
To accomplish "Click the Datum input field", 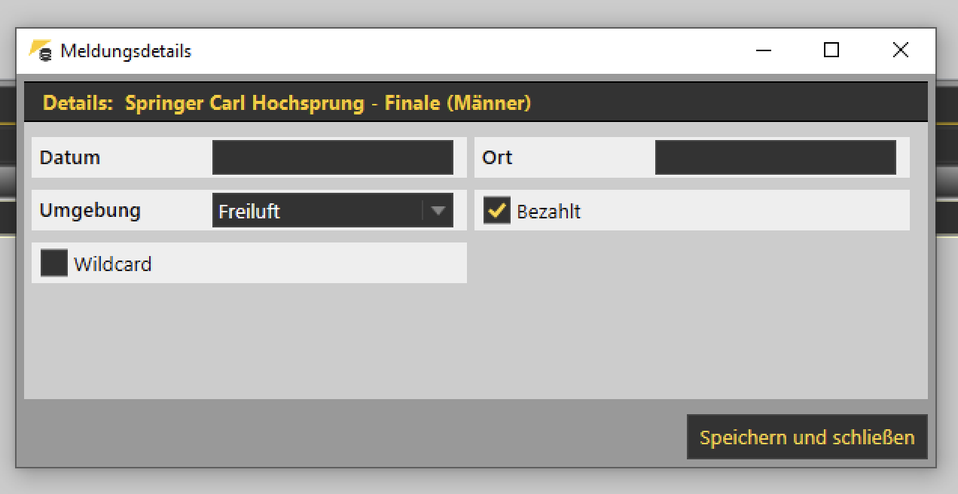I will (332, 157).
